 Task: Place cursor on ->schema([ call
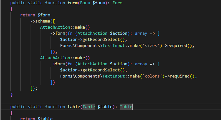pos(43,21)
